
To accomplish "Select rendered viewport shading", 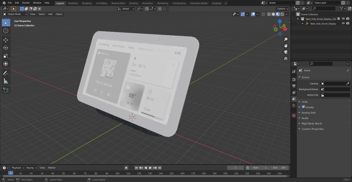I will coord(282,14).
